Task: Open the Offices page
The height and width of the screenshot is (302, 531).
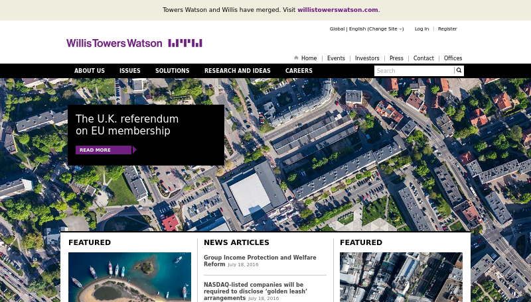Action: click(453, 58)
